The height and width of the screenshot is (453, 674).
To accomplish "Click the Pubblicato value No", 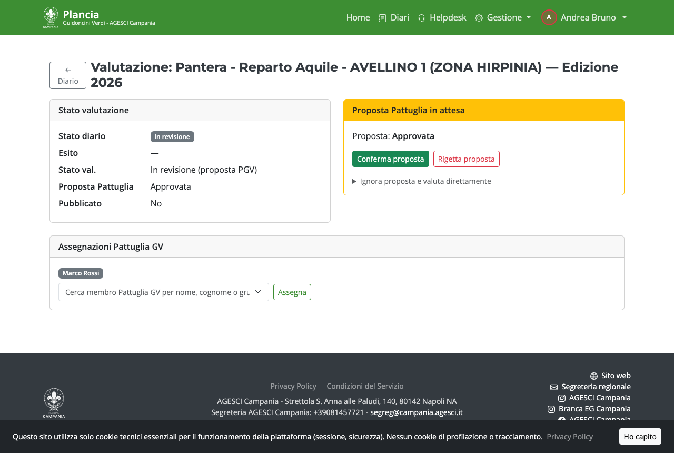I will 156,203.
